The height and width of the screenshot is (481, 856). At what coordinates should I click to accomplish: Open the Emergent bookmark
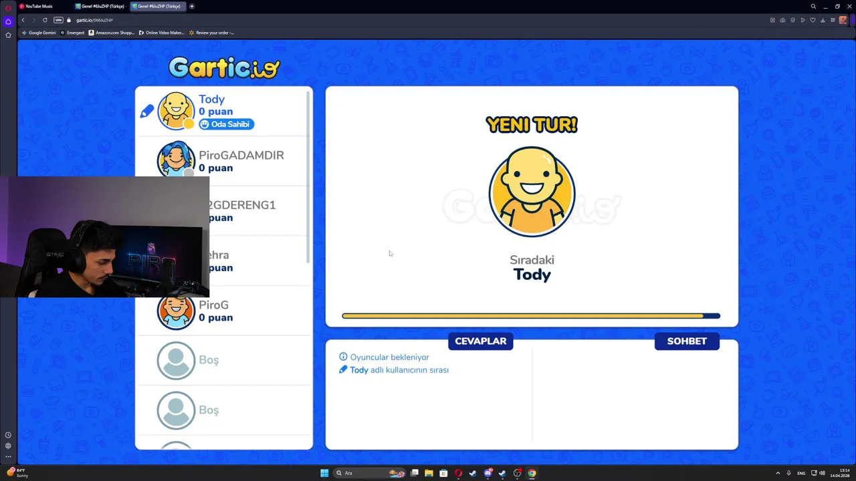coord(72,33)
